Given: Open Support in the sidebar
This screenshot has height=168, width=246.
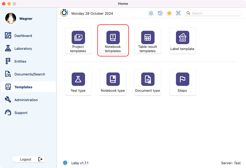Looking at the screenshot, I should 28,113.
